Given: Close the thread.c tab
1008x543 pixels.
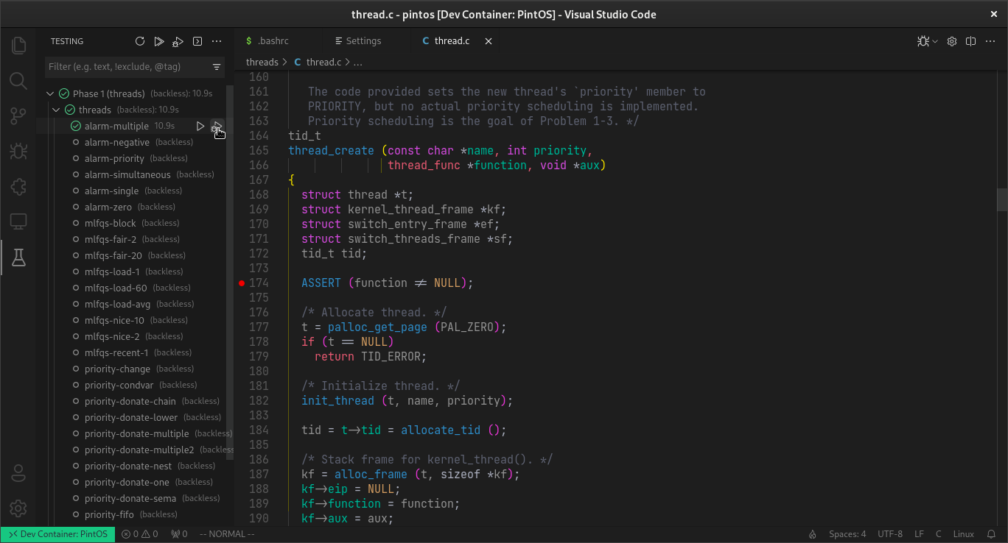Looking at the screenshot, I should [488, 41].
